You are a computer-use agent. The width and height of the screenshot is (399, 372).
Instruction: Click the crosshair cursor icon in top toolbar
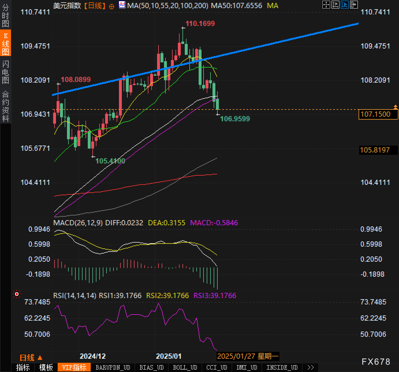pyautogui.click(x=326, y=5)
